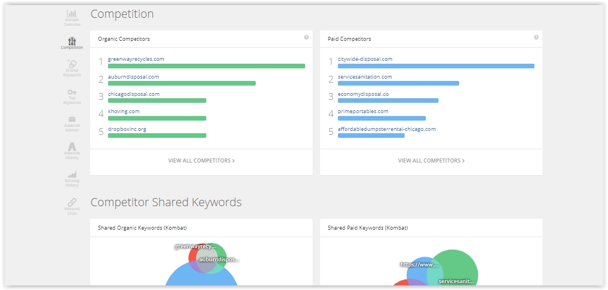Click Shared Organic Keywords (Kombat) title
The height and width of the screenshot is (290, 608).
(x=143, y=228)
